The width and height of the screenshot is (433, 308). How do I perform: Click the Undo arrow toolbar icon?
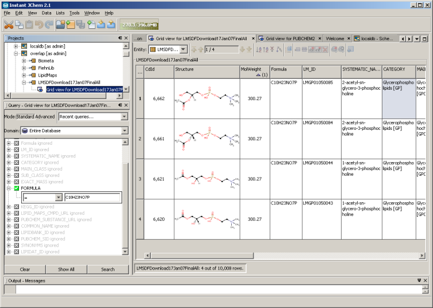[39, 25]
